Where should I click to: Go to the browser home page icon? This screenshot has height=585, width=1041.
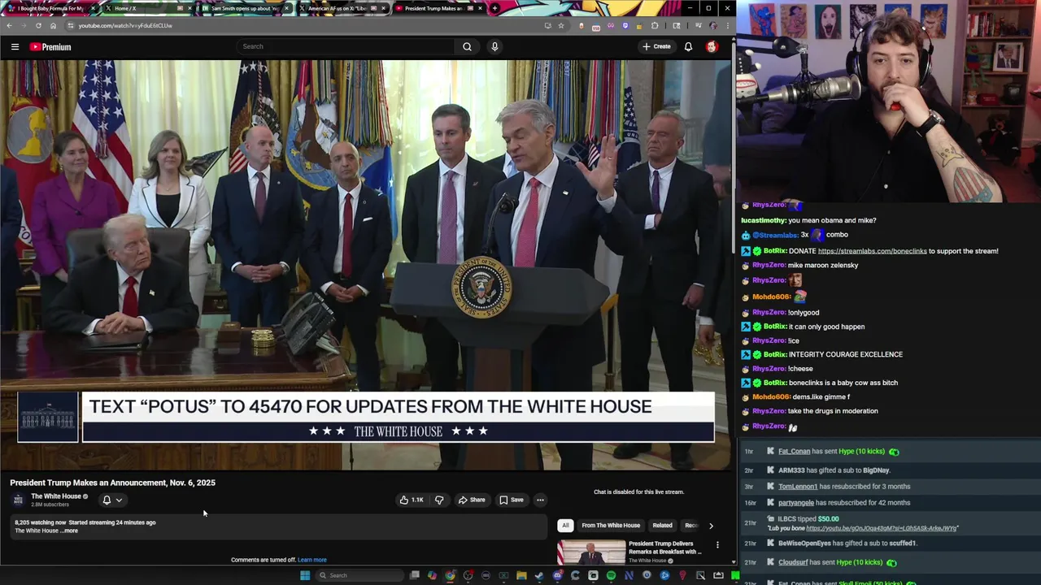click(54, 25)
